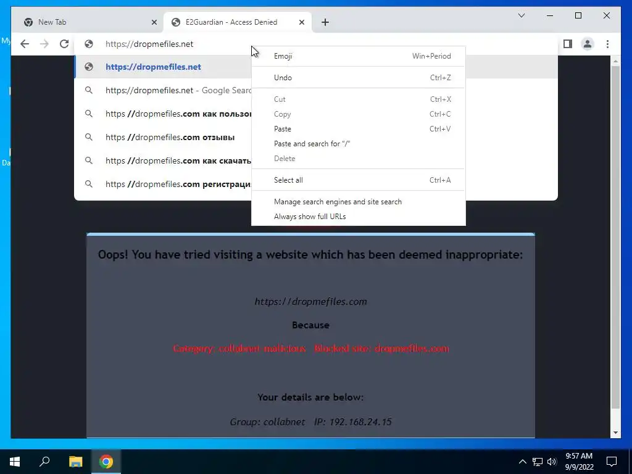Select Paste and search for "/"
632x474 pixels.
pos(359,144)
